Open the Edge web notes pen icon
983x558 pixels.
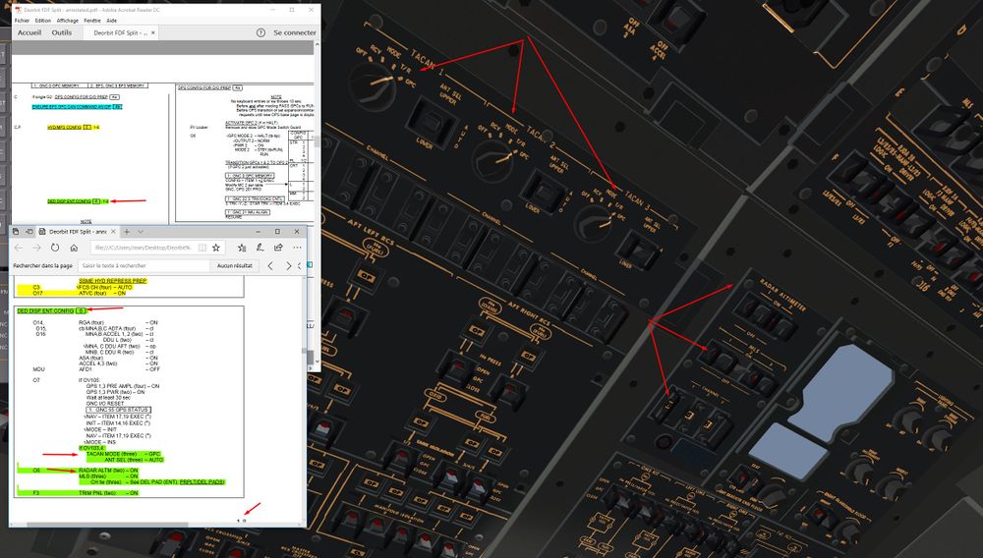pos(260,248)
